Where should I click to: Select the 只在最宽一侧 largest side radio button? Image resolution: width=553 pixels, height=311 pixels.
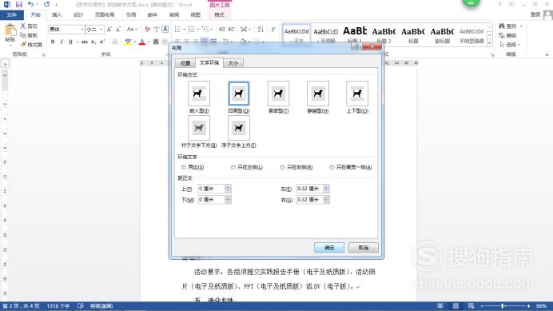[x=332, y=167]
